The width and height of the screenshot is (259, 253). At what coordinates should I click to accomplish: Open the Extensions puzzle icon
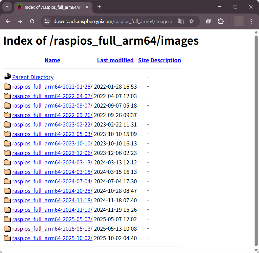point(221,21)
